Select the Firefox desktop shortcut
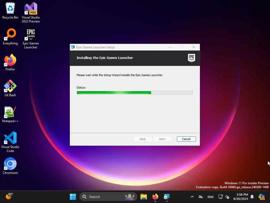Viewport: 270px width, 203px height. pos(10,62)
